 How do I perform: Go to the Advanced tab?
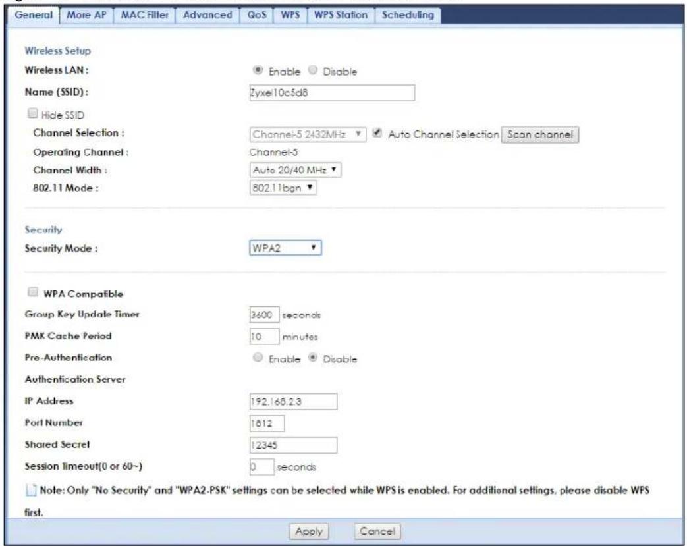pyautogui.click(x=207, y=15)
